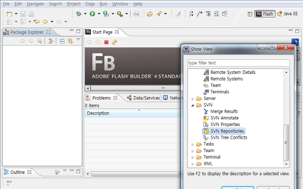This screenshot has width=303, height=189.
Task: Switch to the Data/Services tab
Action: coord(143,98)
